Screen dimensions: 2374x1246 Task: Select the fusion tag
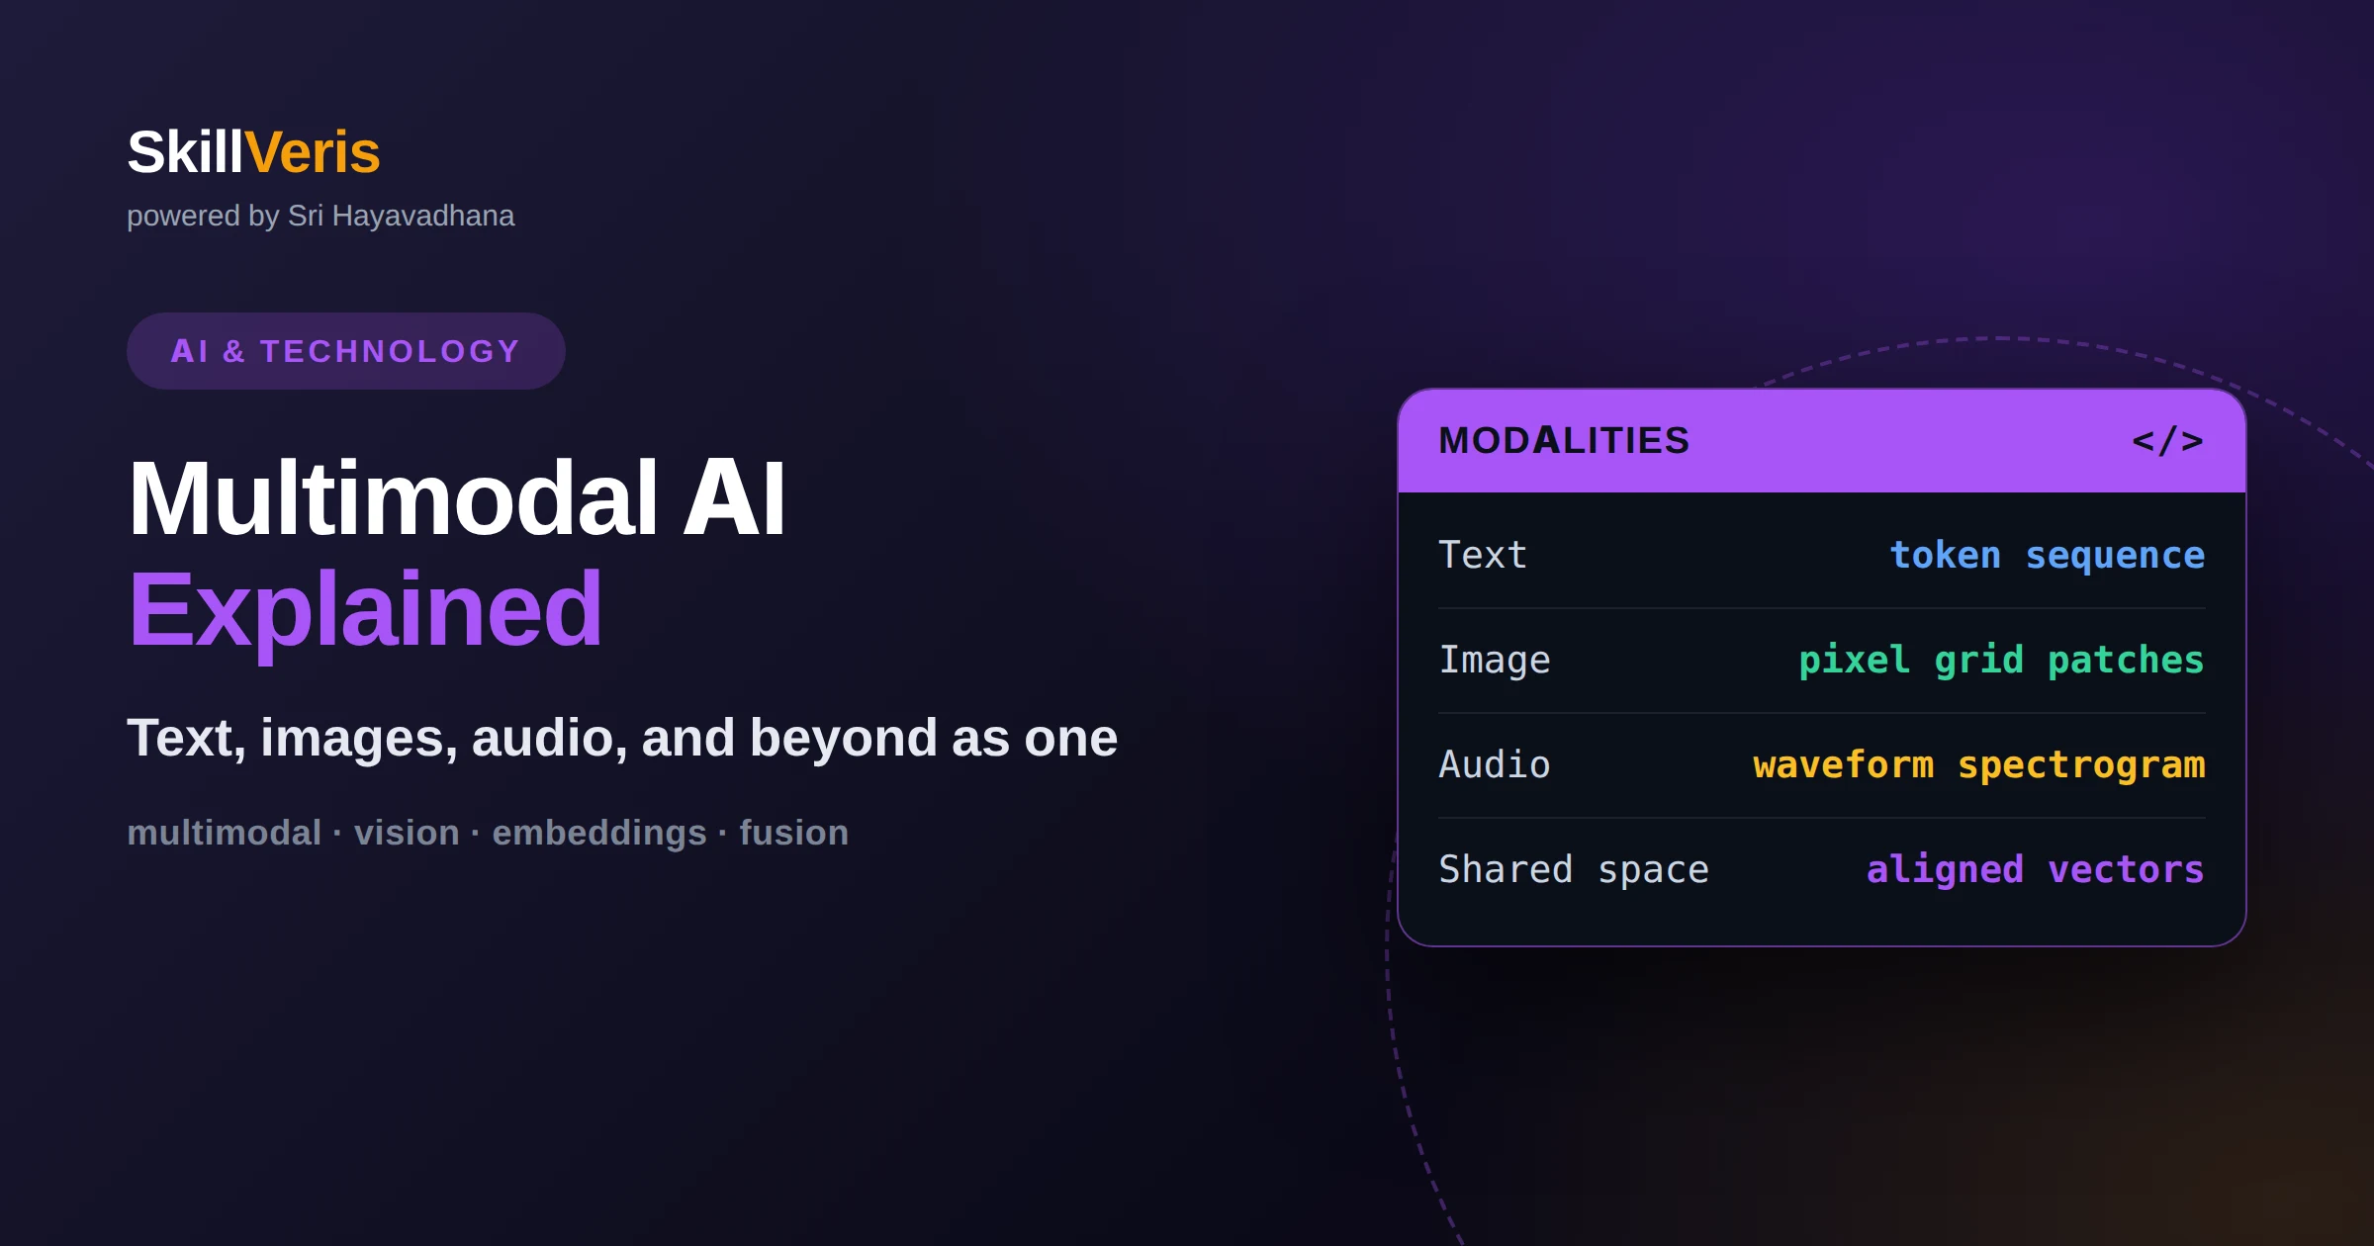[x=793, y=833]
